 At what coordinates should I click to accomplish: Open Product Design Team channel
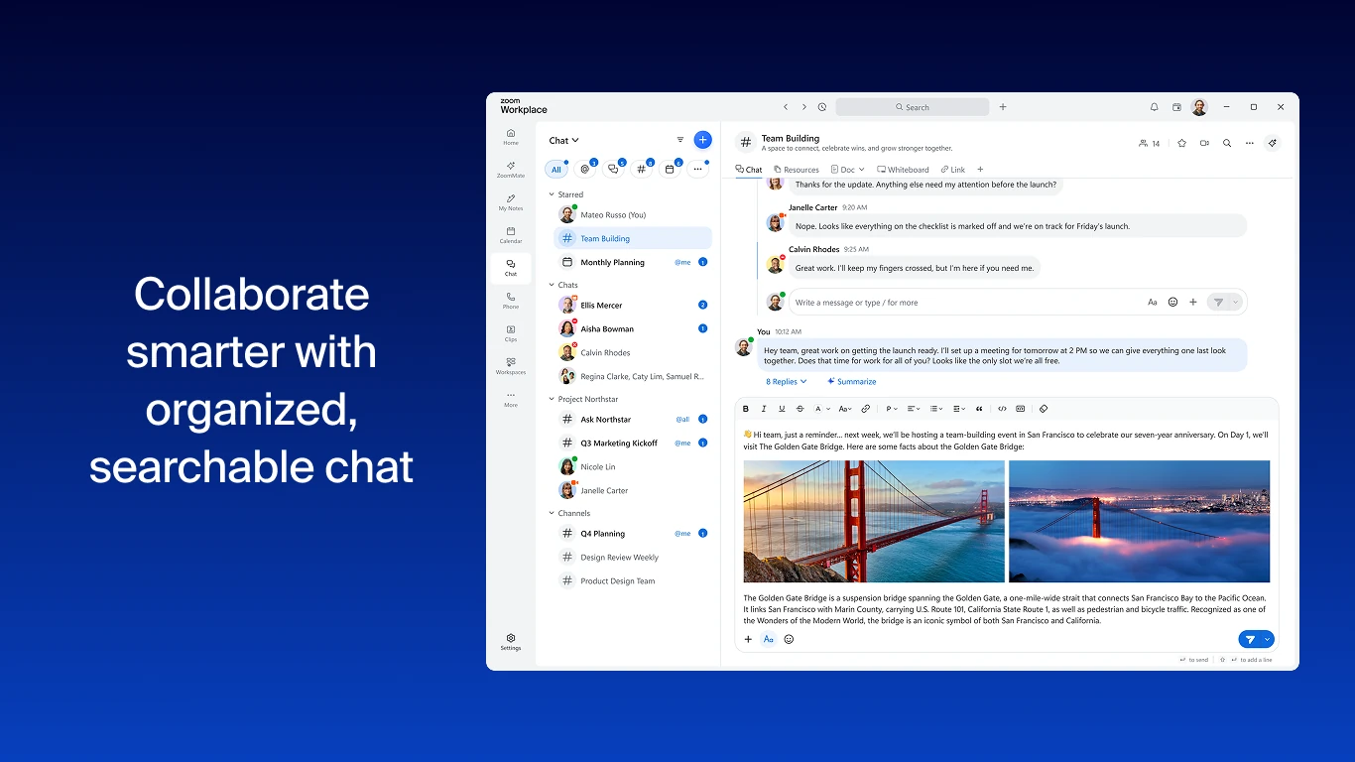633,580
